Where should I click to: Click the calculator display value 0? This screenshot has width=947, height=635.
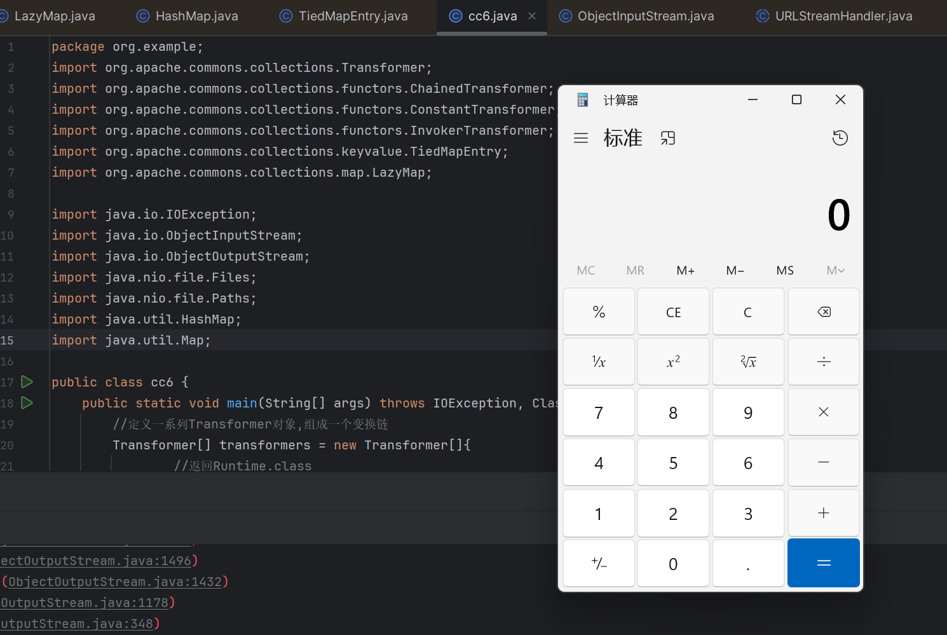click(x=838, y=215)
